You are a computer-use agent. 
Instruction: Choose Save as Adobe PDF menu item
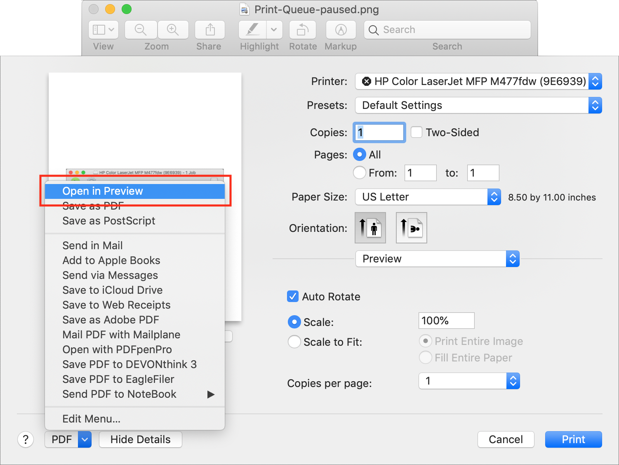click(x=135, y=320)
